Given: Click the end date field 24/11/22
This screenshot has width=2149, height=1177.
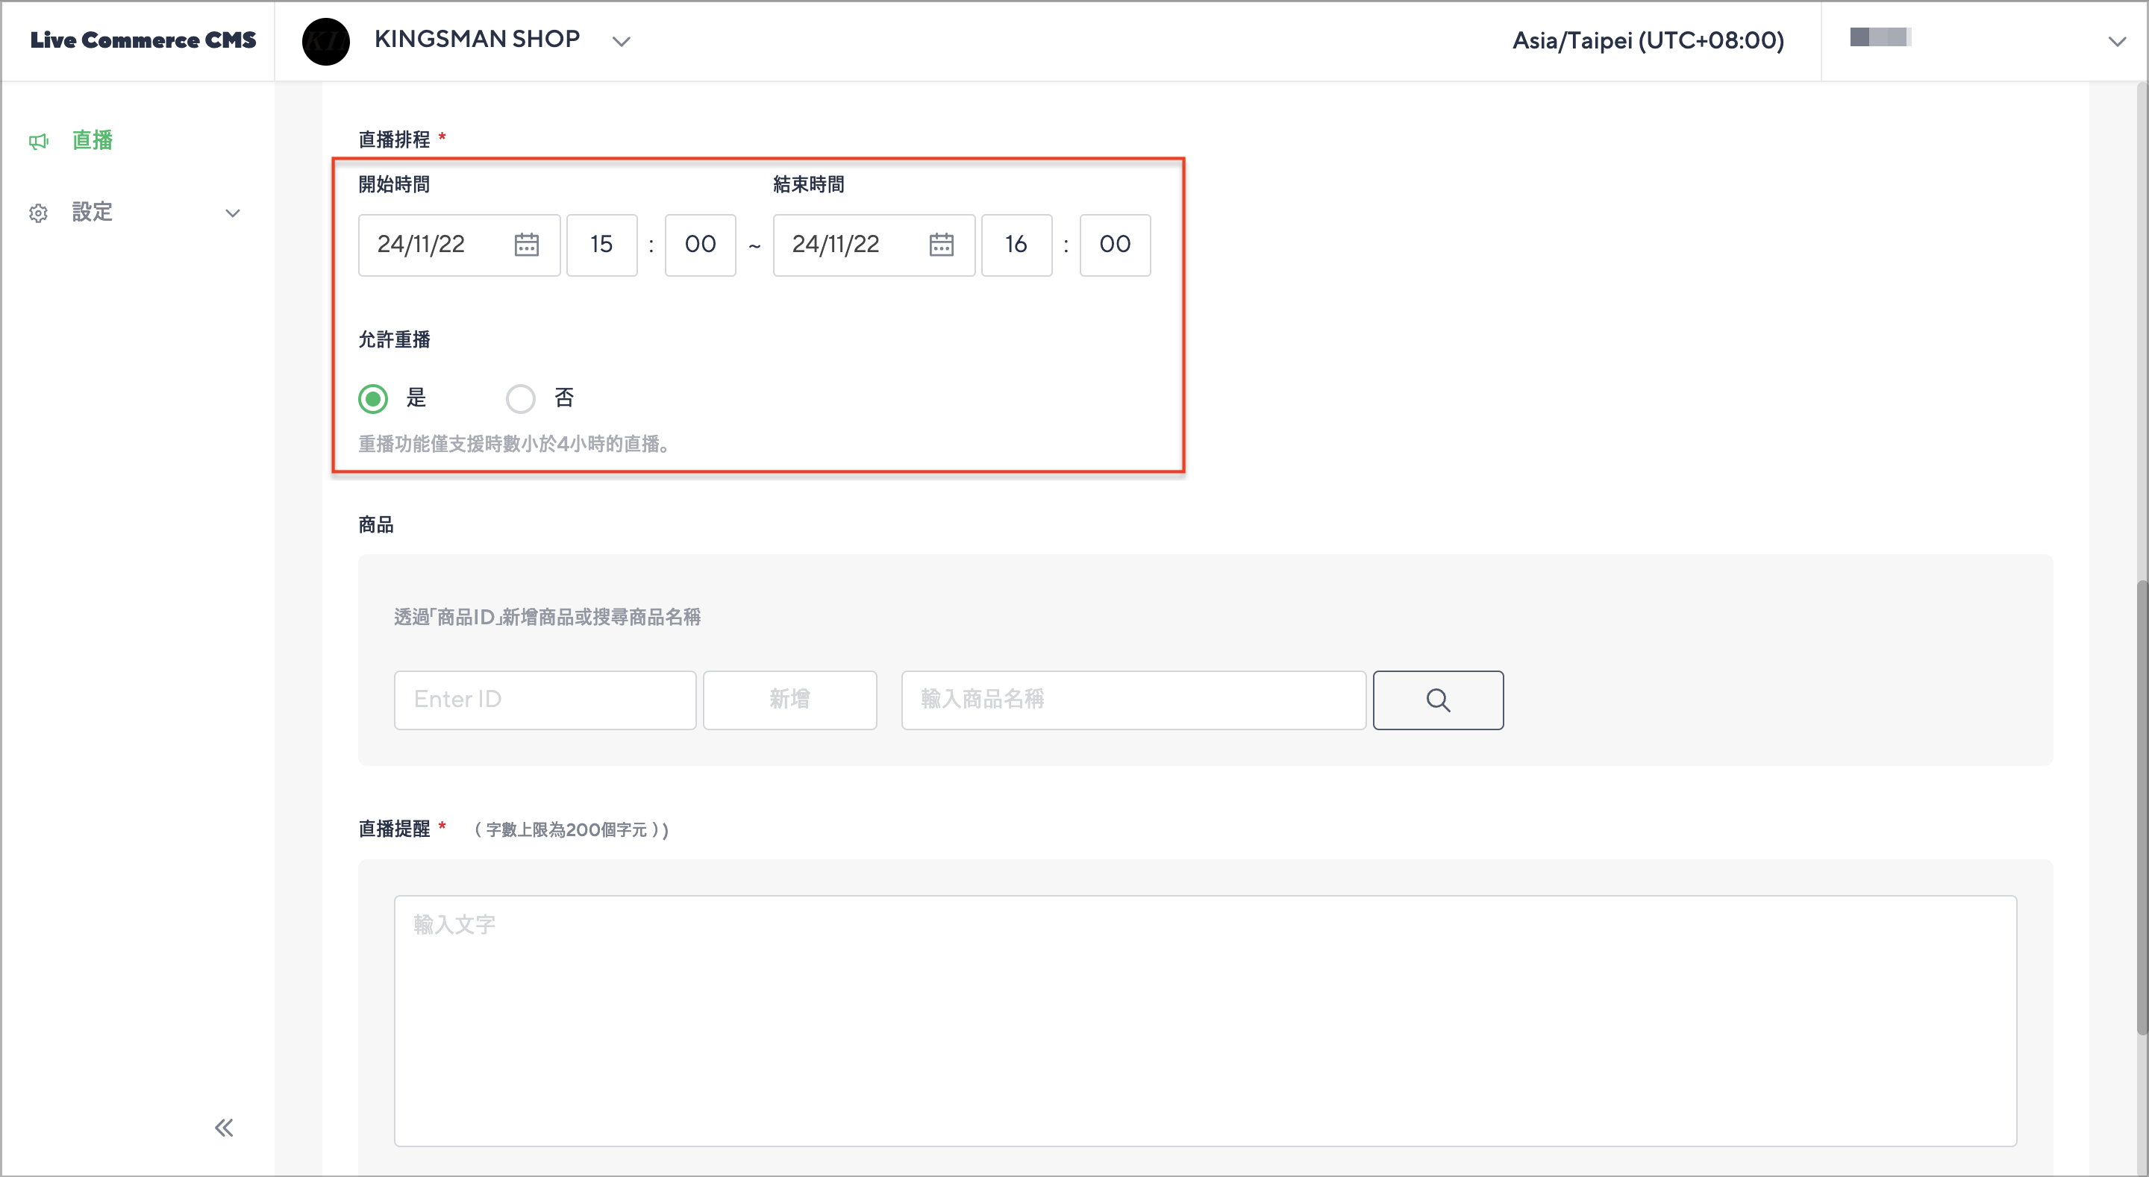Looking at the screenshot, I should coord(874,245).
